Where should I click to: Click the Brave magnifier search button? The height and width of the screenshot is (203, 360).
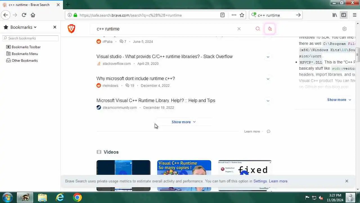coord(258,29)
